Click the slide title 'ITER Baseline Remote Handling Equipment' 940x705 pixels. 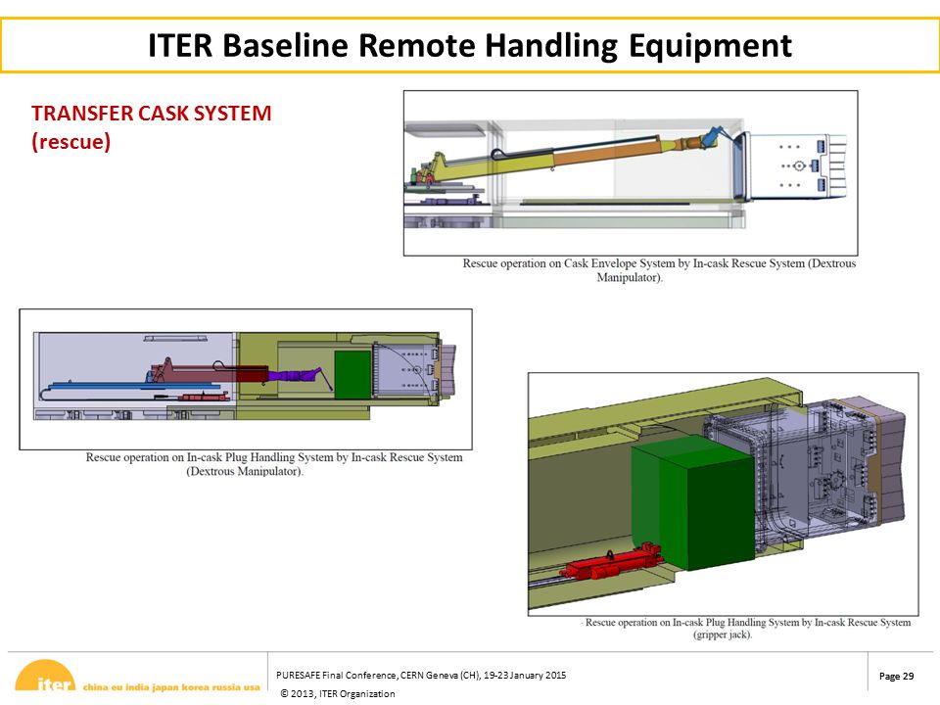(x=470, y=46)
